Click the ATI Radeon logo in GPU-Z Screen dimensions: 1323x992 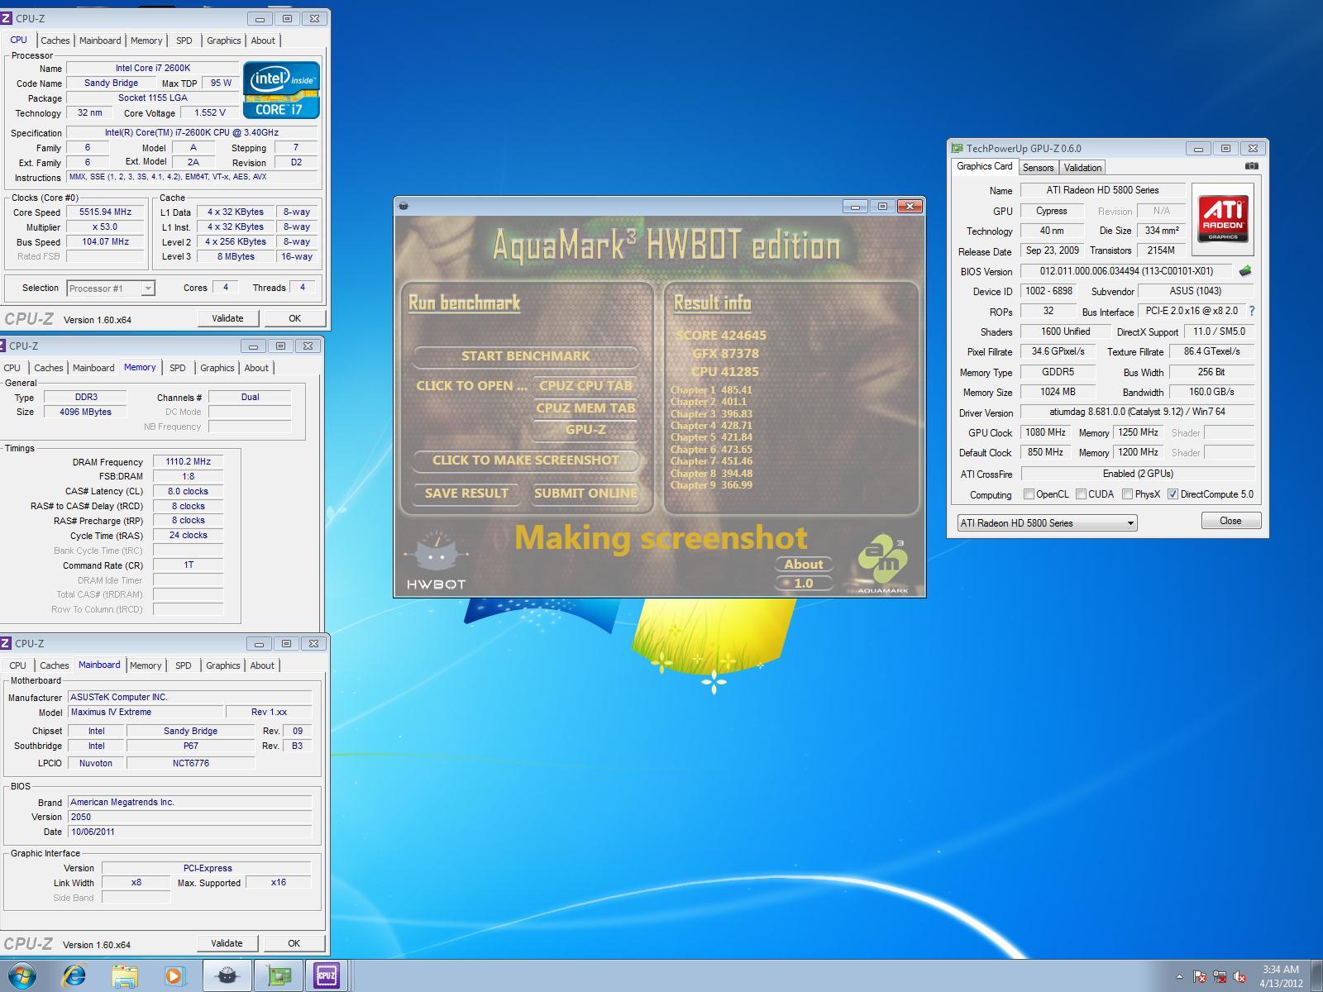[1223, 219]
